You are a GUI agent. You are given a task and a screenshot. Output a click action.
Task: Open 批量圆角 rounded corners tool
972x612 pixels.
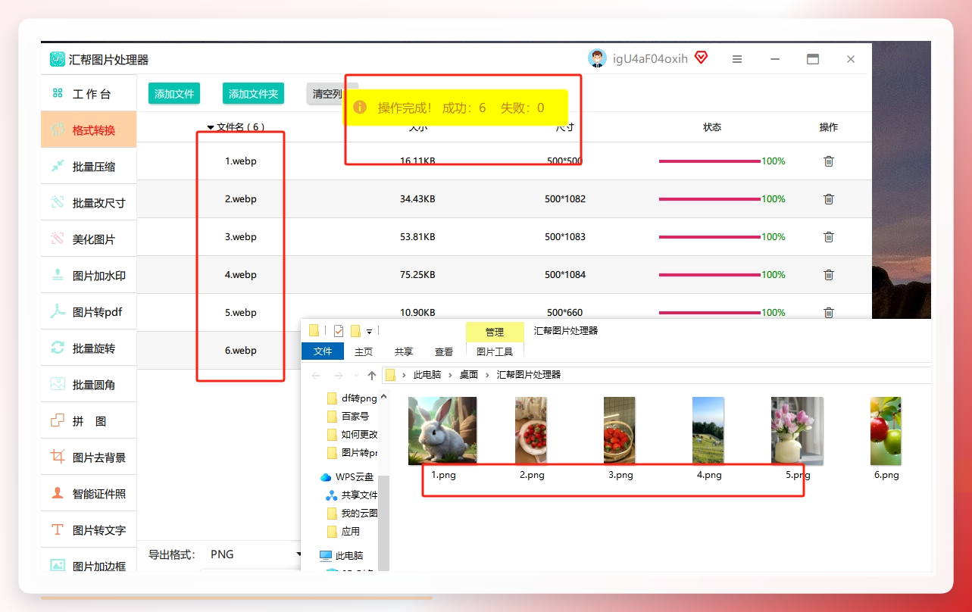tap(89, 385)
